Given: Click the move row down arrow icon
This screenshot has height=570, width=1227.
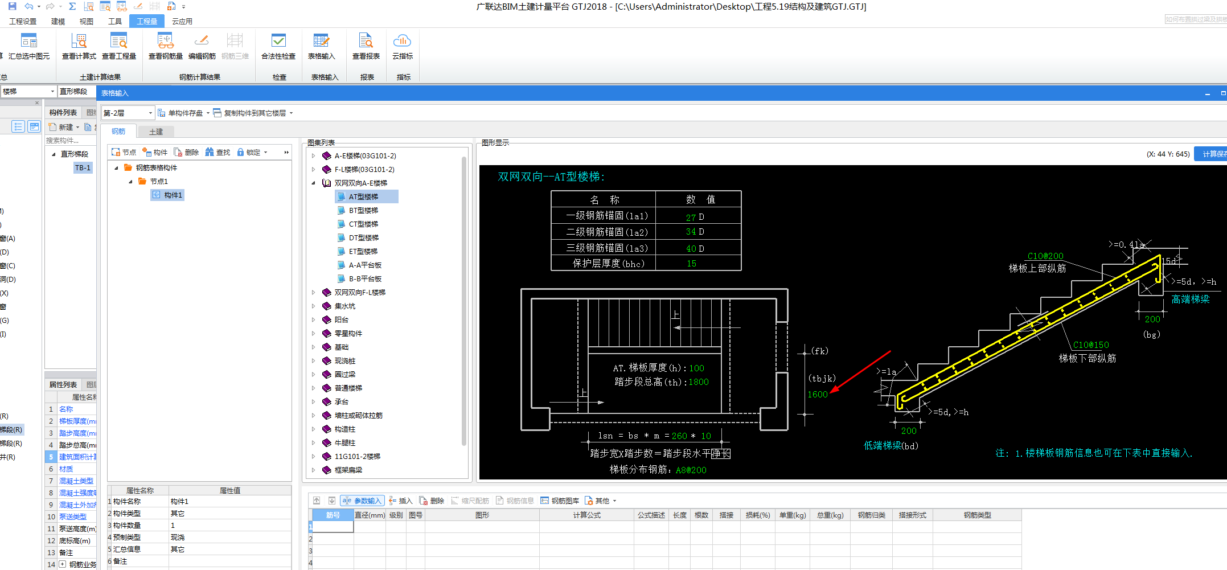Looking at the screenshot, I should click(331, 501).
